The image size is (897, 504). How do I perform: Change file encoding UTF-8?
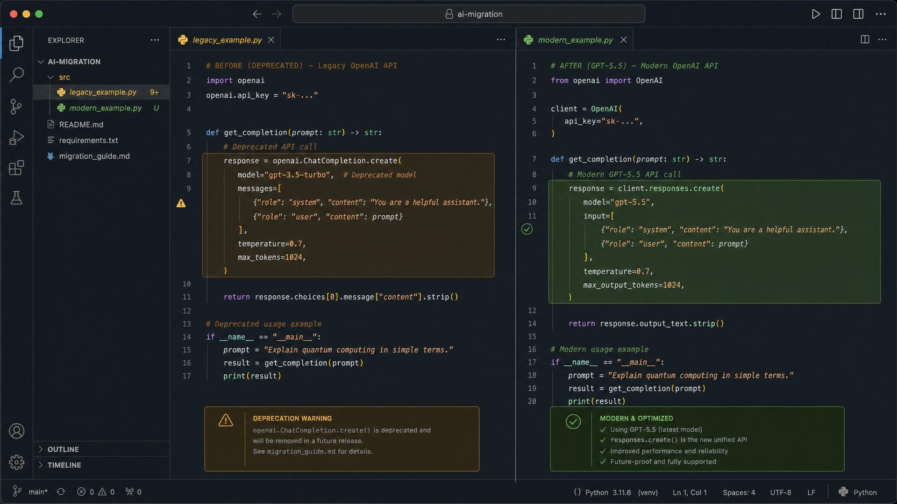click(x=781, y=492)
